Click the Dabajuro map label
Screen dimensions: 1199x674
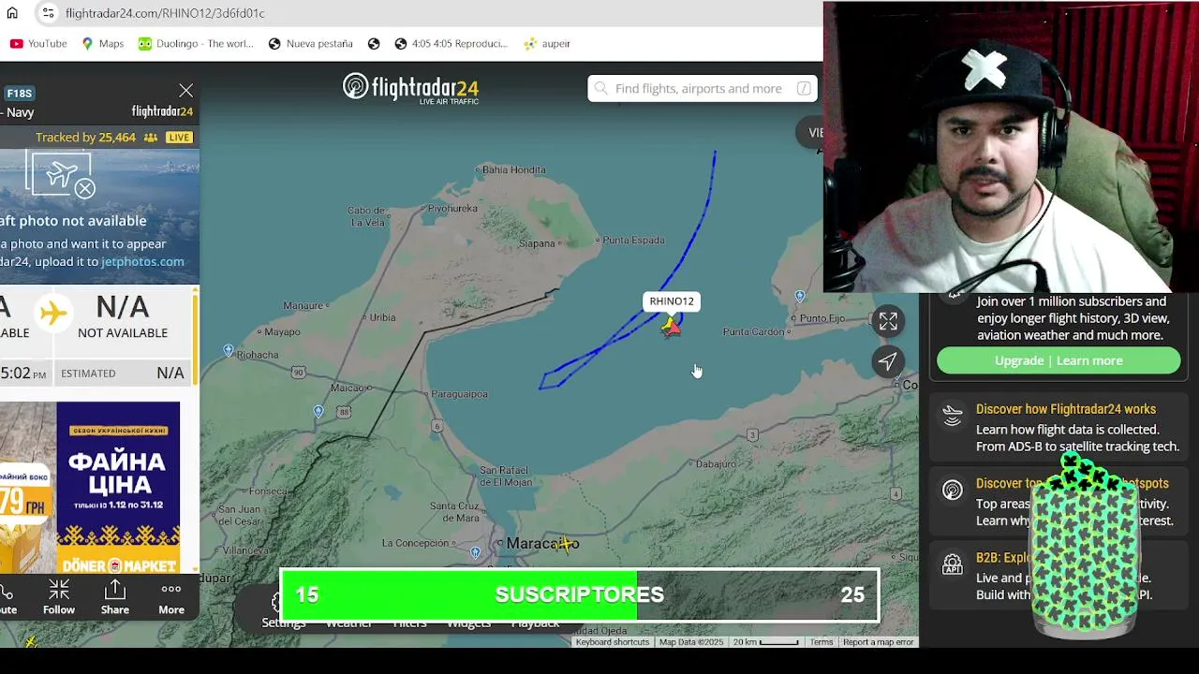point(717,463)
